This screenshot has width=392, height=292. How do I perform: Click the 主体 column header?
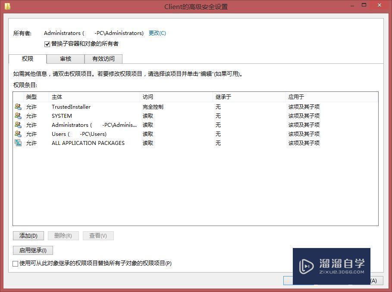[x=57, y=97]
